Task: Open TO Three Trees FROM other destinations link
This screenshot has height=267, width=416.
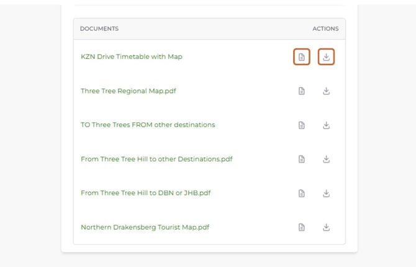Action: pyautogui.click(x=148, y=125)
